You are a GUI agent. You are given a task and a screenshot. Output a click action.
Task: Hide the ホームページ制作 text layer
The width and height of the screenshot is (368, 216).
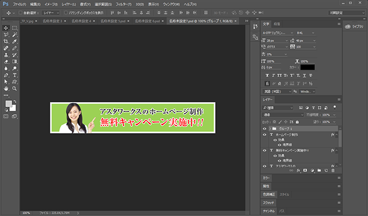[264, 135]
